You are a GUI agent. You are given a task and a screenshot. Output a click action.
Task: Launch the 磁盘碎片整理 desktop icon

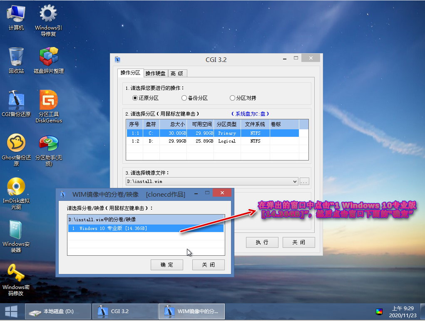point(48,57)
